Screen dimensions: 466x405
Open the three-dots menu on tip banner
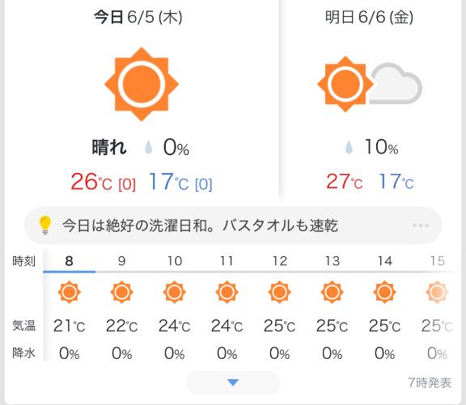420,226
